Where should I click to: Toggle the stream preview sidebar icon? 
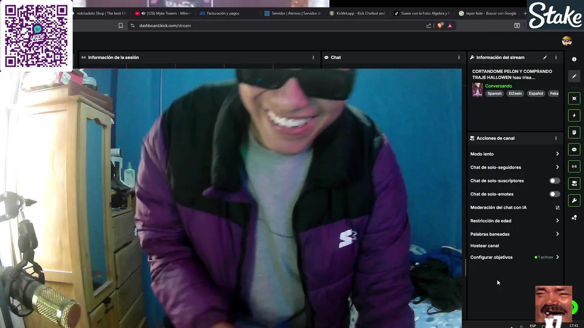point(574,98)
